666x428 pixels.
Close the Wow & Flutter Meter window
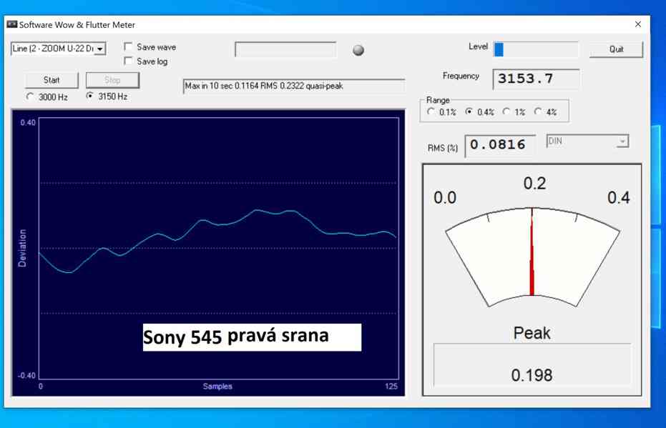point(637,24)
